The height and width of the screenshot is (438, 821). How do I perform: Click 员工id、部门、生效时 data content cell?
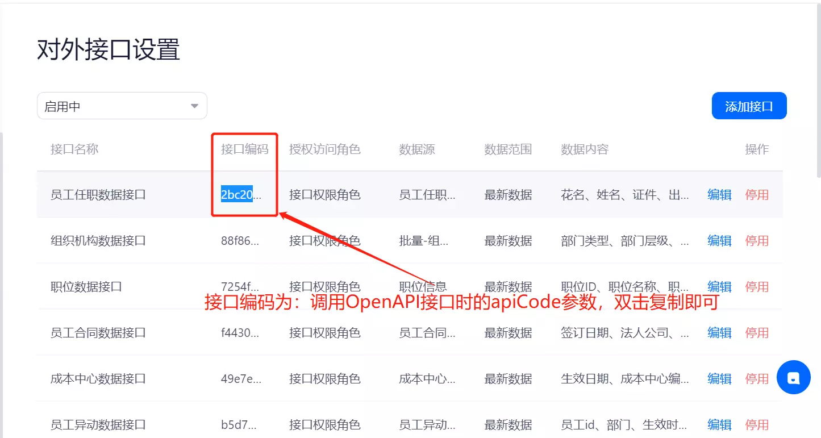[625, 424]
